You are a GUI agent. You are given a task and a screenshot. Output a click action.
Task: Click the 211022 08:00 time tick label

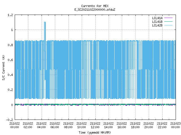pos(68,125)
